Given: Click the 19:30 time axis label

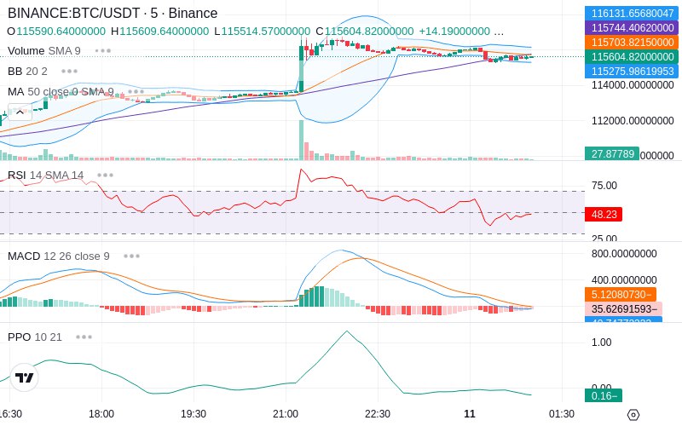Looking at the screenshot, I should [194, 414].
